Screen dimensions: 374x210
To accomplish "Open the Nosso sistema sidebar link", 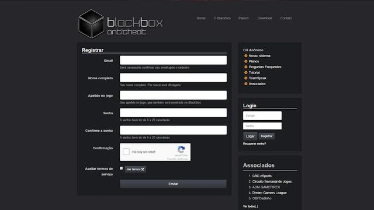I will click(259, 56).
